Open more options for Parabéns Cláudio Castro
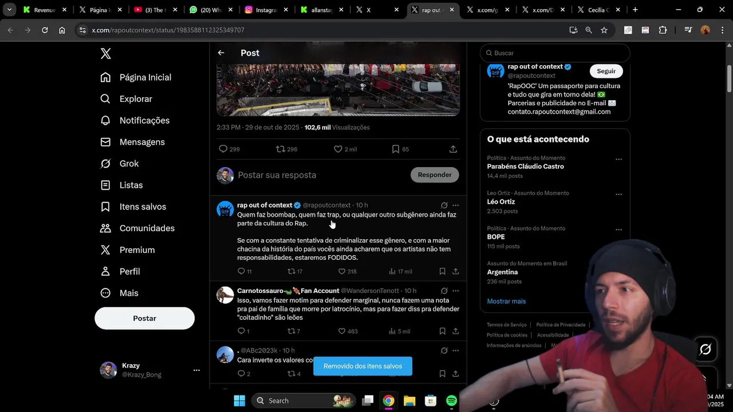 (618, 160)
